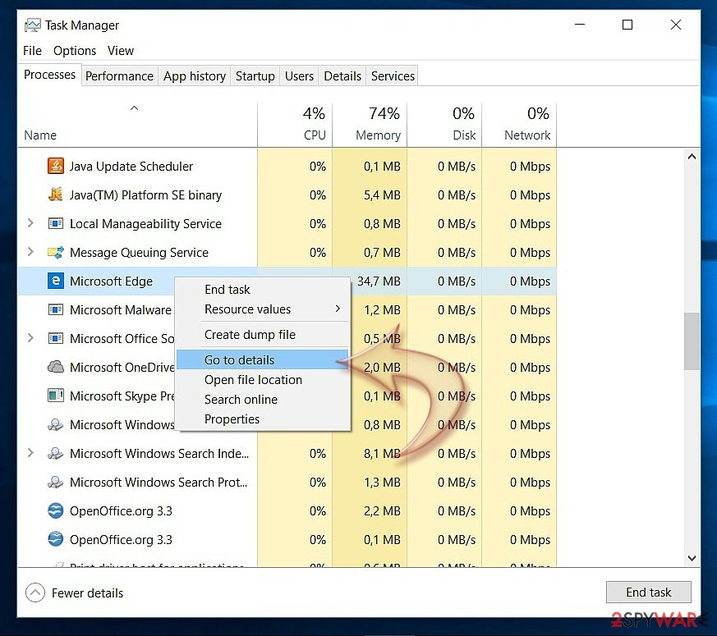Image resolution: width=717 pixels, height=636 pixels.
Task: Click the Microsoft Office process icon
Action: tap(55, 339)
